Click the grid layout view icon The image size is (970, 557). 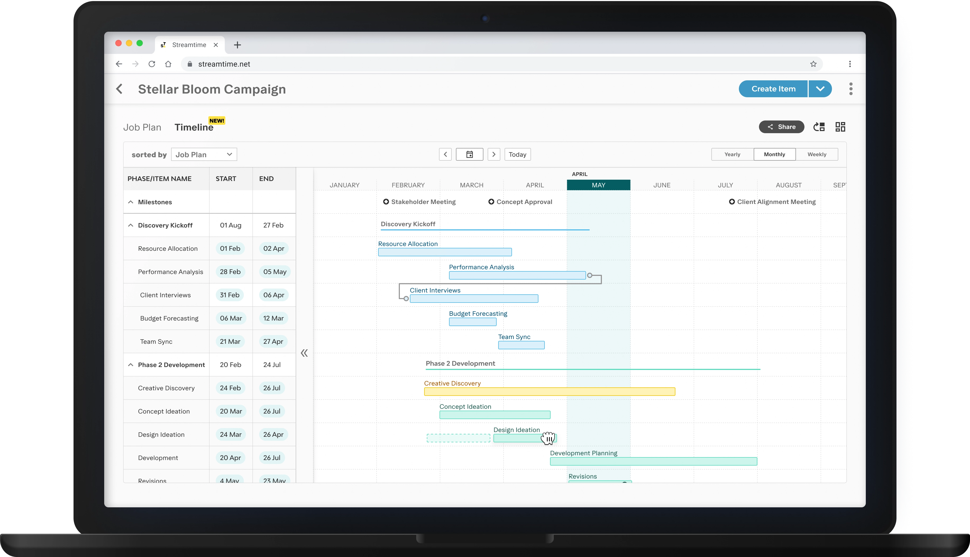pos(840,127)
